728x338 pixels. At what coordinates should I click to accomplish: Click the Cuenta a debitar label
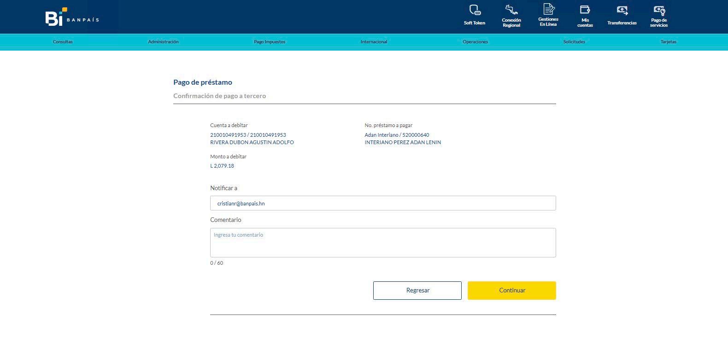point(229,125)
